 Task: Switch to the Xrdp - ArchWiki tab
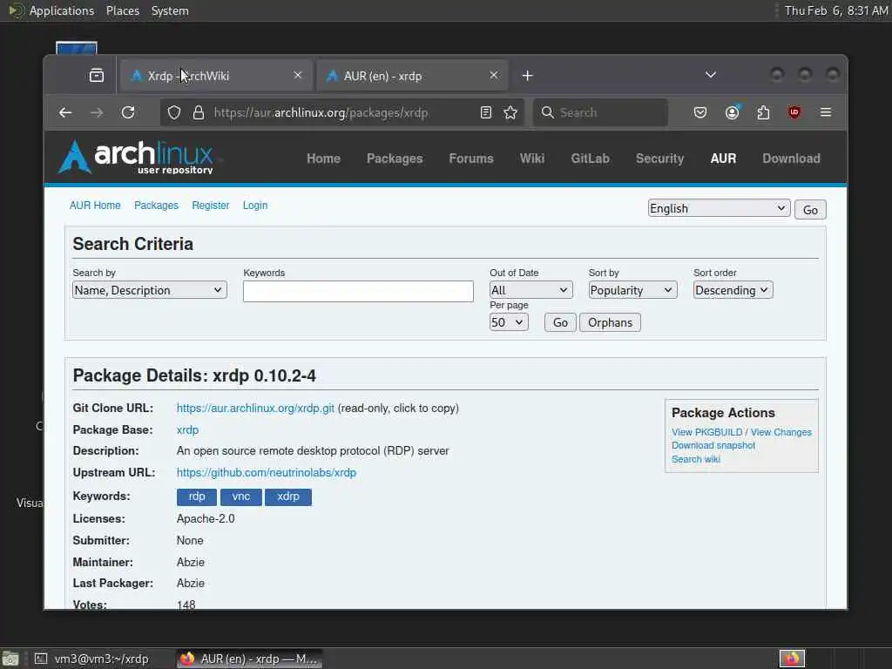tap(216, 76)
